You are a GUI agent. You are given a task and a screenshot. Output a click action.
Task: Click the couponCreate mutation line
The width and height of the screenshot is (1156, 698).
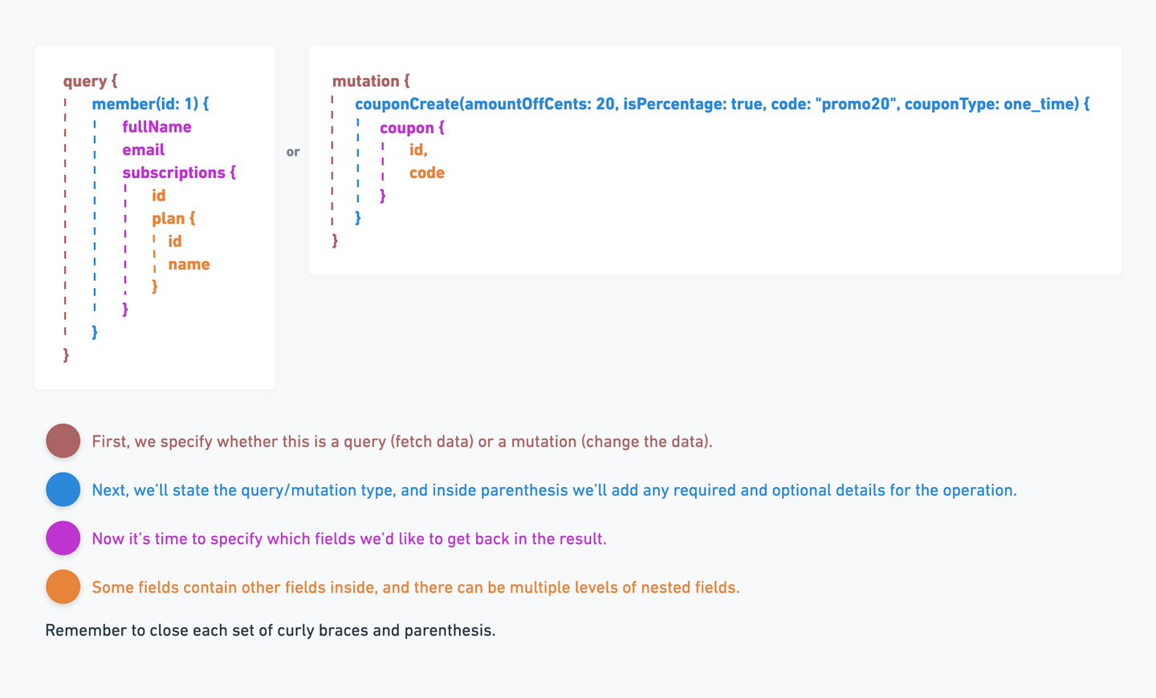(722, 104)
